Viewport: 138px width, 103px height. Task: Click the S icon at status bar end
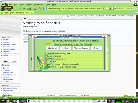pos(136,98)
